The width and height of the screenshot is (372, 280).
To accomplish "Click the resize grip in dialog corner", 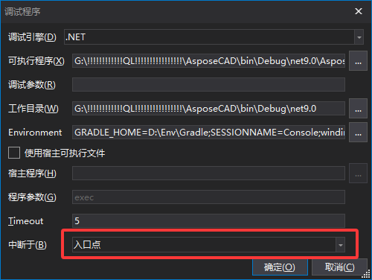I will (366, 274).
